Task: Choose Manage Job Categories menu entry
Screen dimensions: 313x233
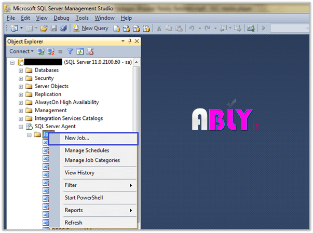Action: [x=93, y=160]
